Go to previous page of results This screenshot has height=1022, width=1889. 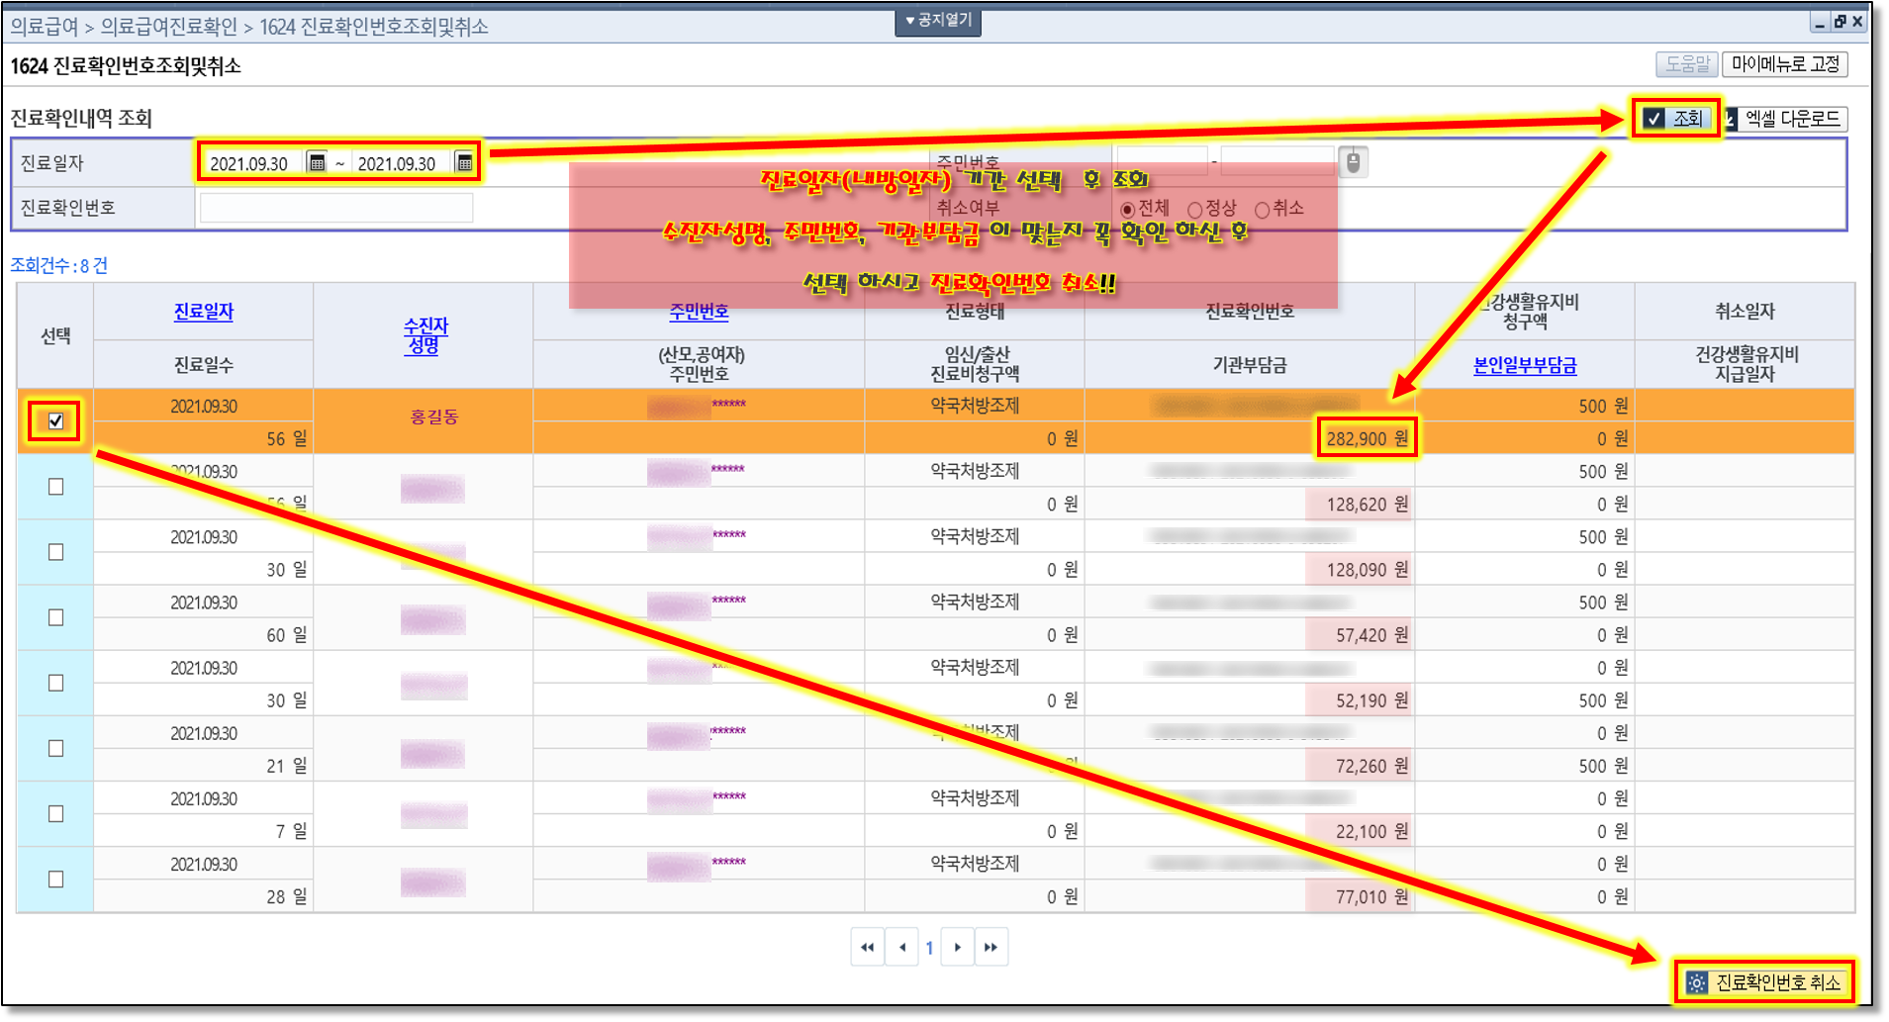coord(901,947)
